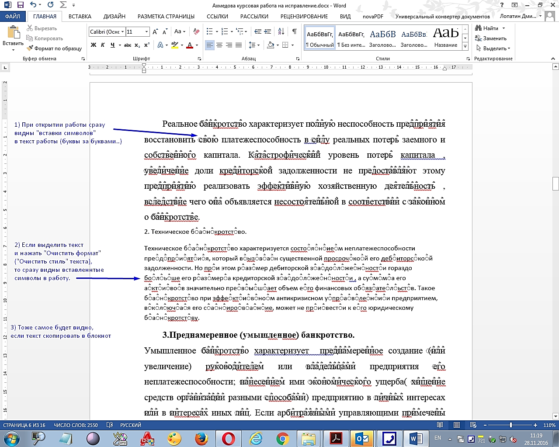Click the Clear Formatting eraser icon

click(x=196, y=31)
